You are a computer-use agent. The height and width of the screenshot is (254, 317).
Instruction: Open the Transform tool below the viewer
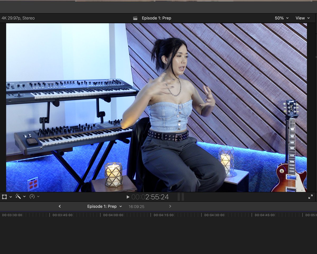point(4,197)
